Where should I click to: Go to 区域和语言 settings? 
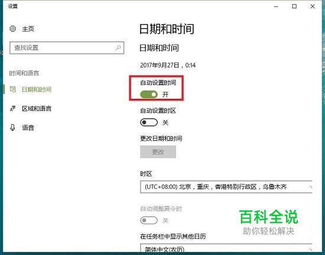[37, 108]
